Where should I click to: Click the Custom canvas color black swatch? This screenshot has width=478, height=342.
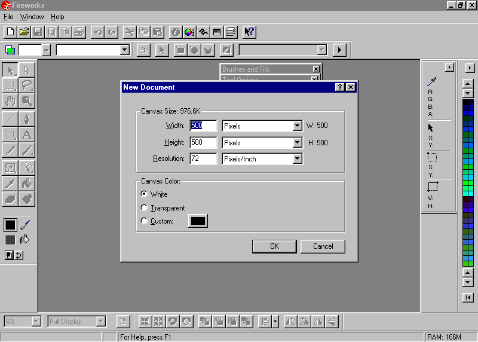click(198, 221)
